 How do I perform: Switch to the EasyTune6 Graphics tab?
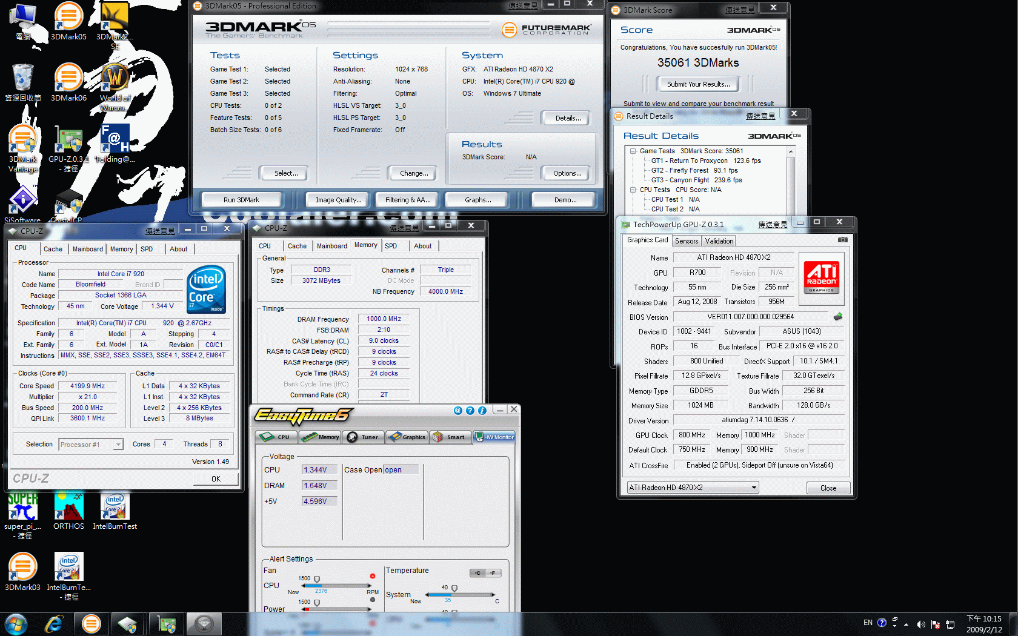click(408, 437)
